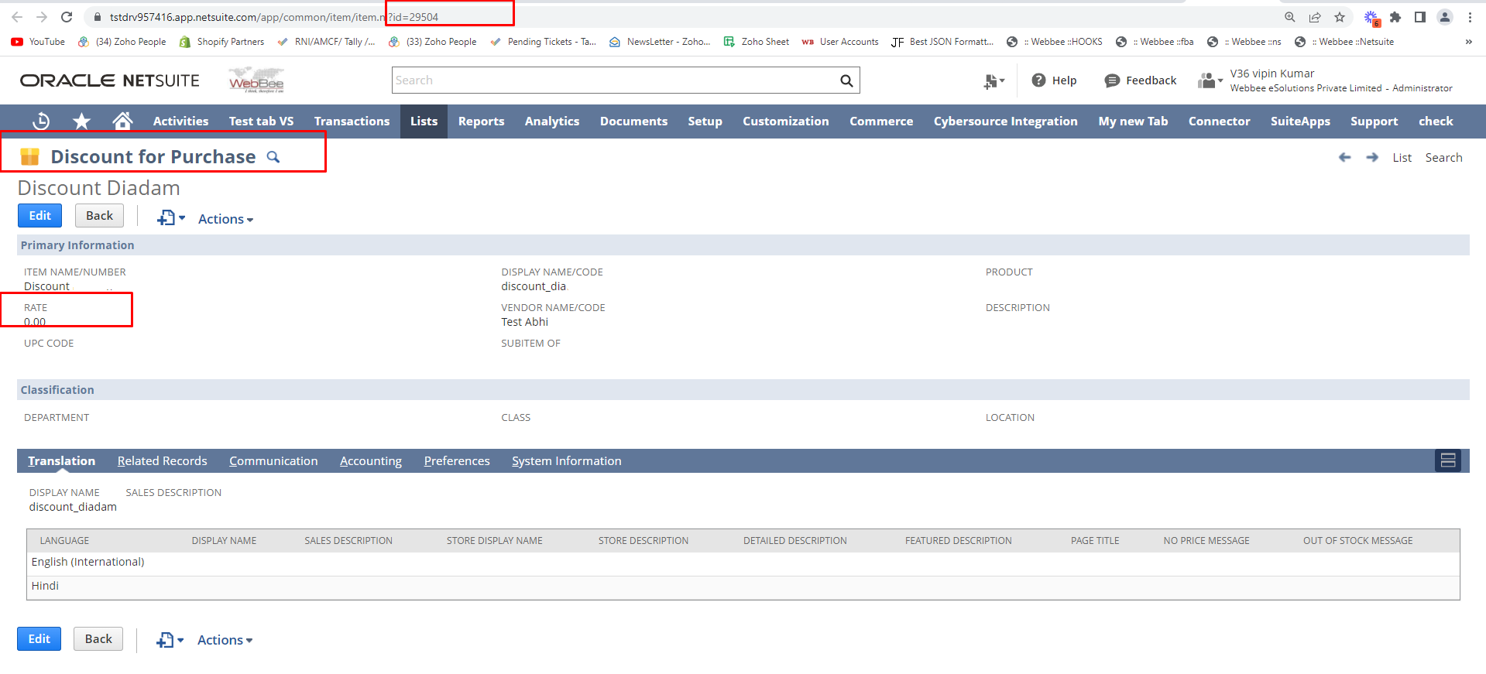This screenshot has width=1486, height=674.
Task: Expand the top Actions dropdown
Action: 225,220
